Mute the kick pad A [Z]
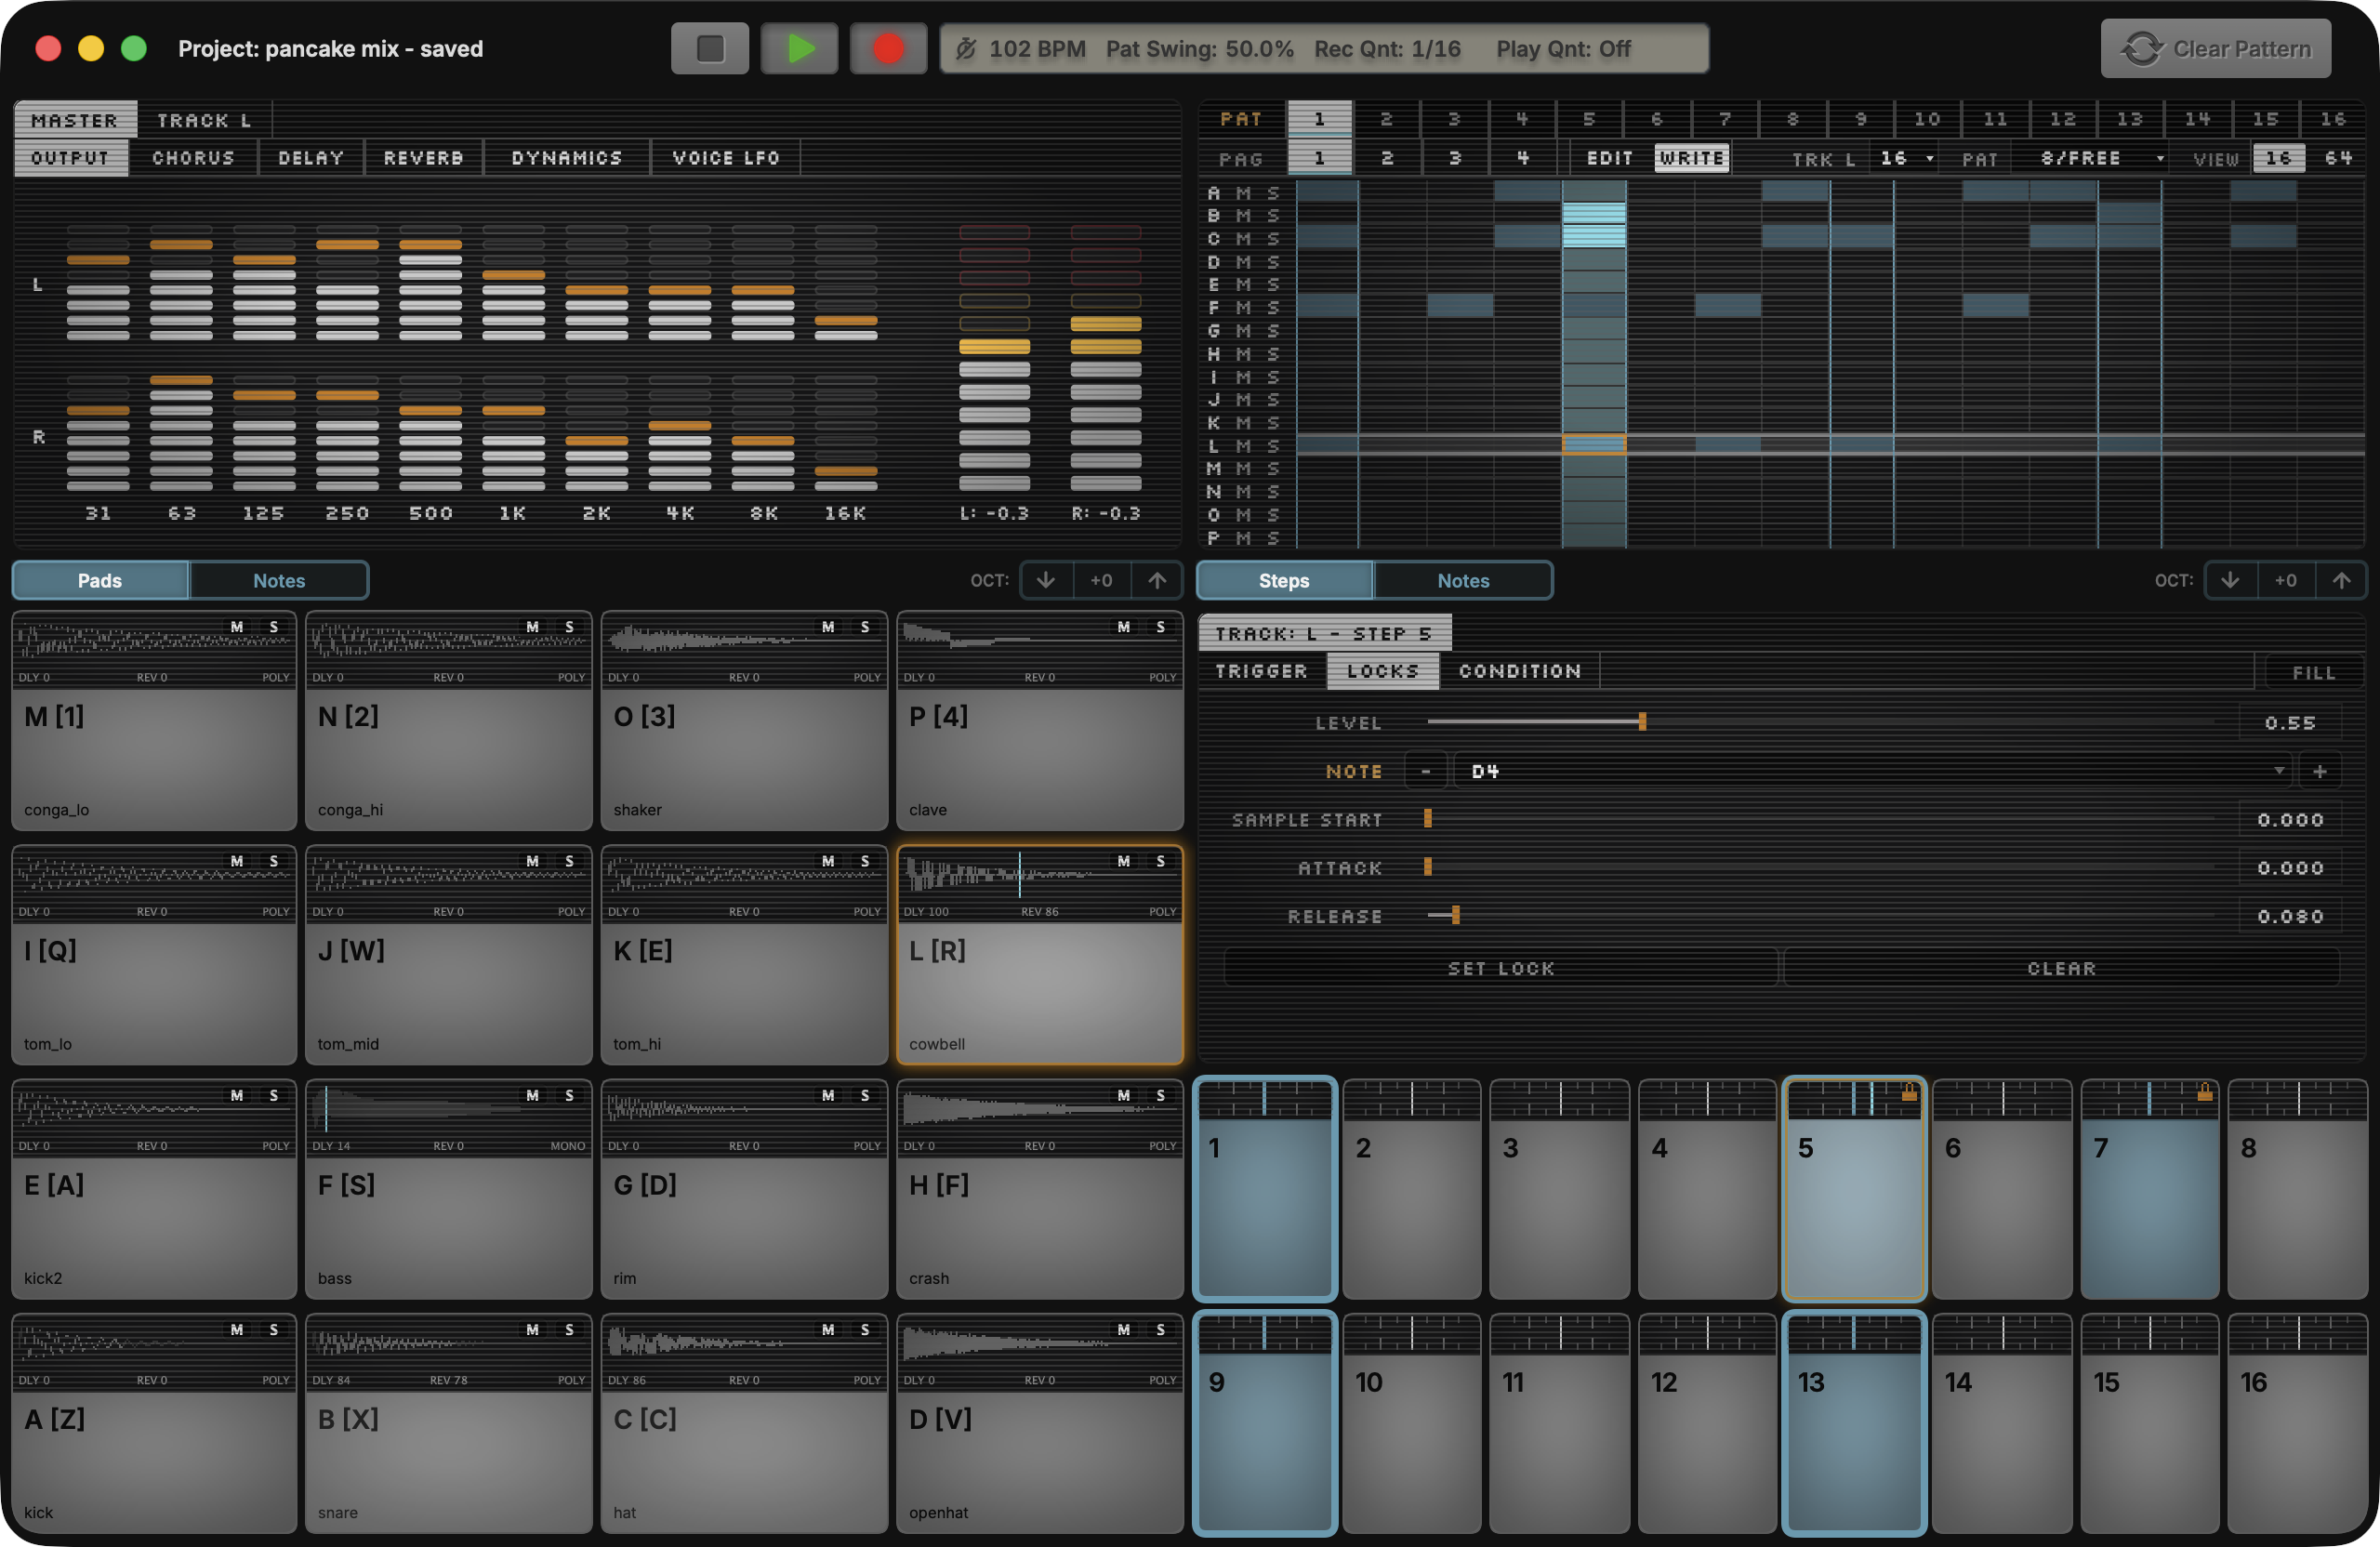Screen dimensions: 2380x1547 [237, 1329]
